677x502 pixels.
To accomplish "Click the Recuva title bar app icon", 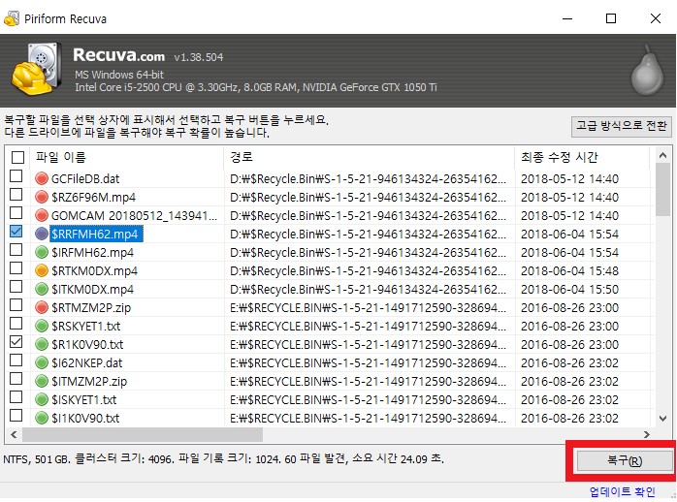I will tap(12, 18).
